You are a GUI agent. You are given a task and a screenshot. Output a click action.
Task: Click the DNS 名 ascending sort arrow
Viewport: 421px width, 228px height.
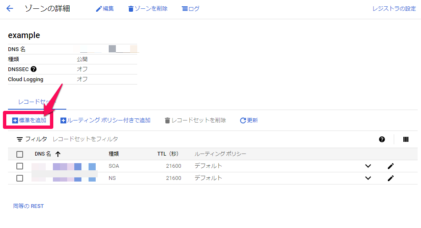(58, 154)
